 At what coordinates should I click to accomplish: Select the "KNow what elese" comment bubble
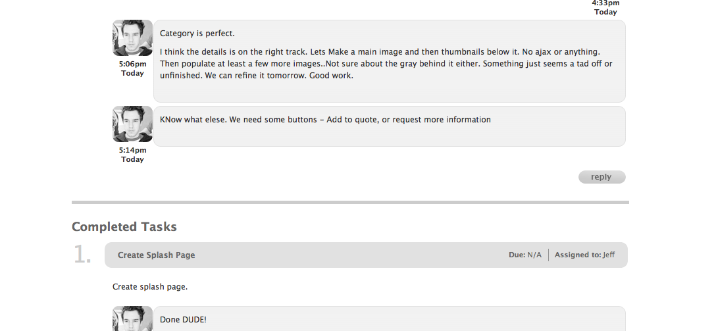[x=390, y=126]
